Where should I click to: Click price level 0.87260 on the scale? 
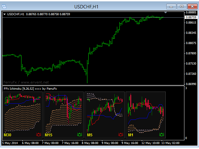tap(191, 74)
